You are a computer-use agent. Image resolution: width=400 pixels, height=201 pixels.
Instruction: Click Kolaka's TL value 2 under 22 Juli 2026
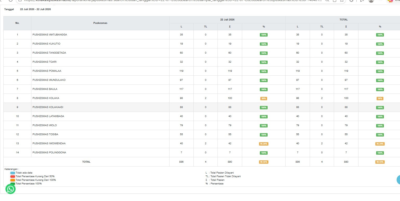click(x=206, y=98)
